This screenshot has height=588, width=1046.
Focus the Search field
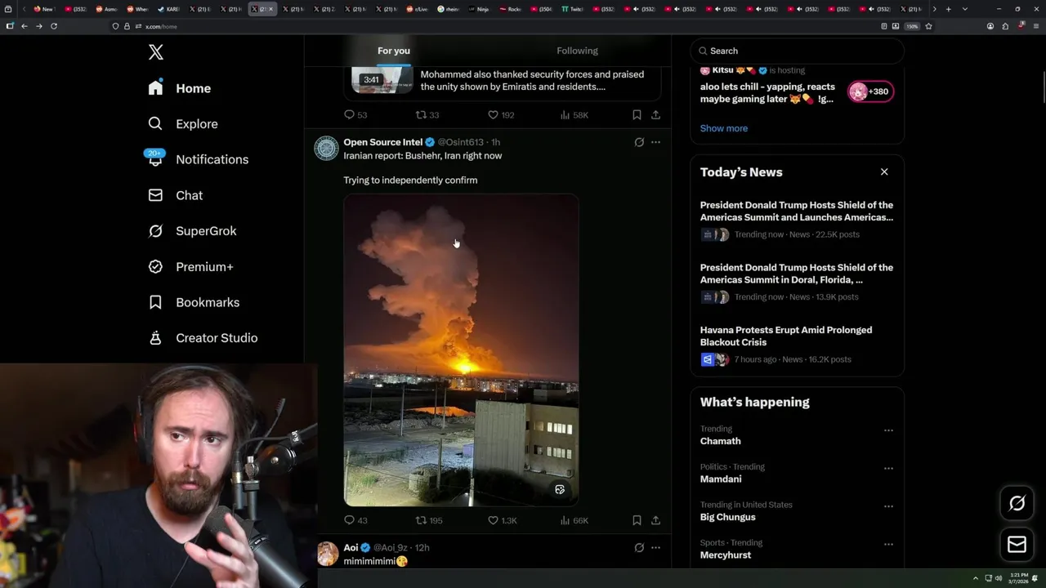click(798, 51)
